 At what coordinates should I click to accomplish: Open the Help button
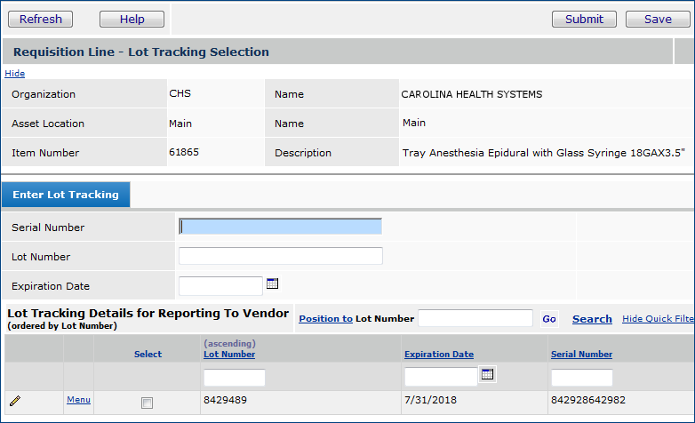coord(132,19)
